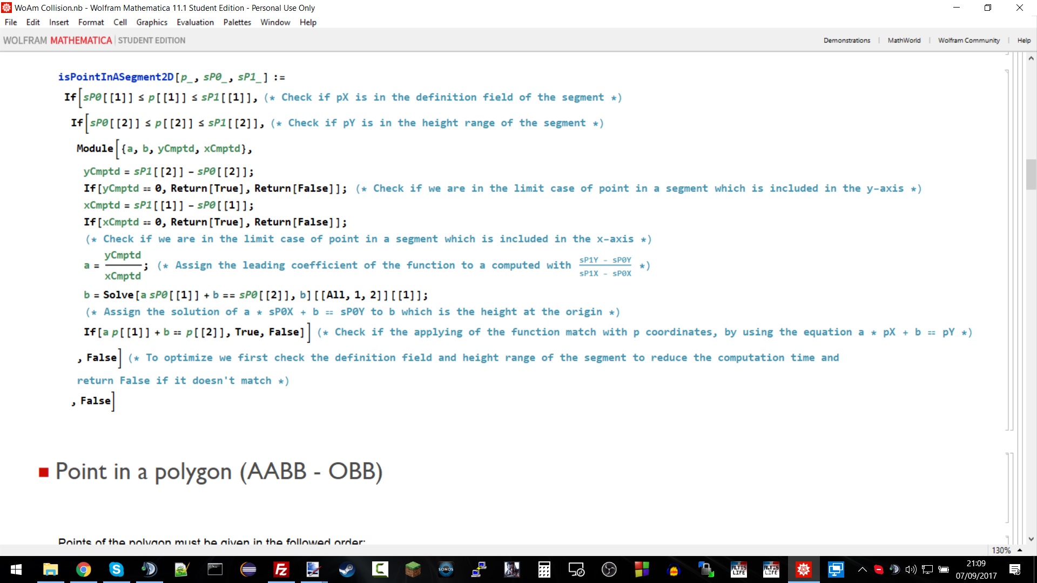Screen dimensions: 1037x583
Task: Open the Minecraft block icon in taskbar
Action: click(x=413, y=570)
